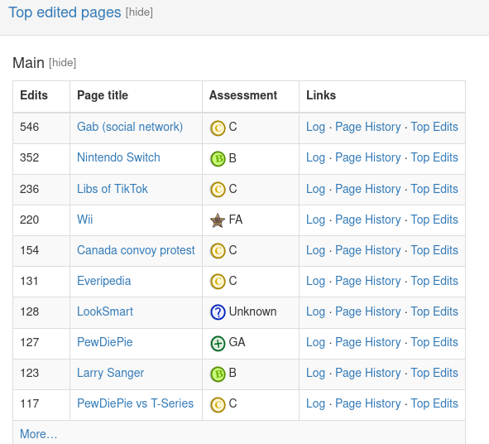The width and height of the screenshot is (489, 444).
Task: Open Log for Everipedia
Action: 315,281
